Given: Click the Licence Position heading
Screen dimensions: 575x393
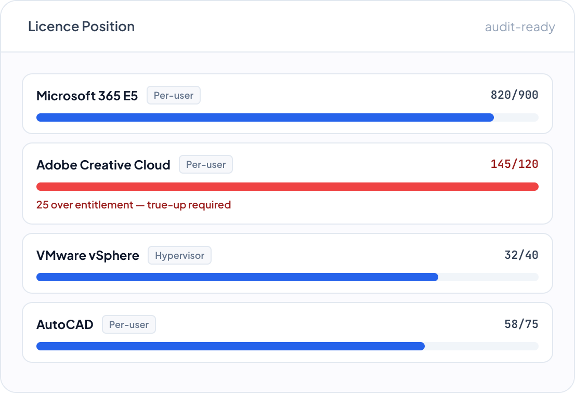Looking at the screenshot, I should [x=82, y=27].
